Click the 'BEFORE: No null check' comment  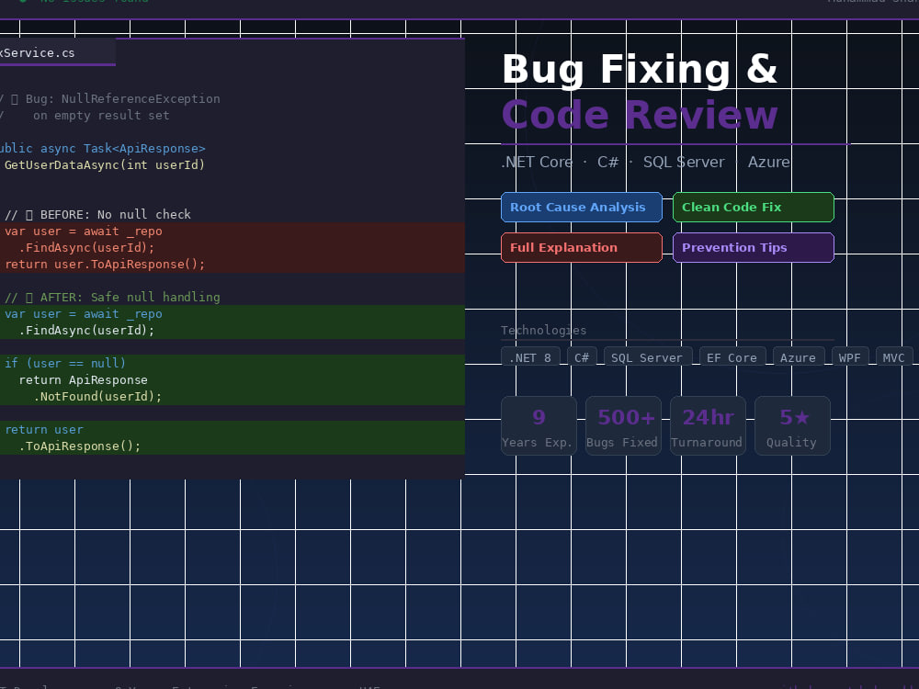[98, 214]
